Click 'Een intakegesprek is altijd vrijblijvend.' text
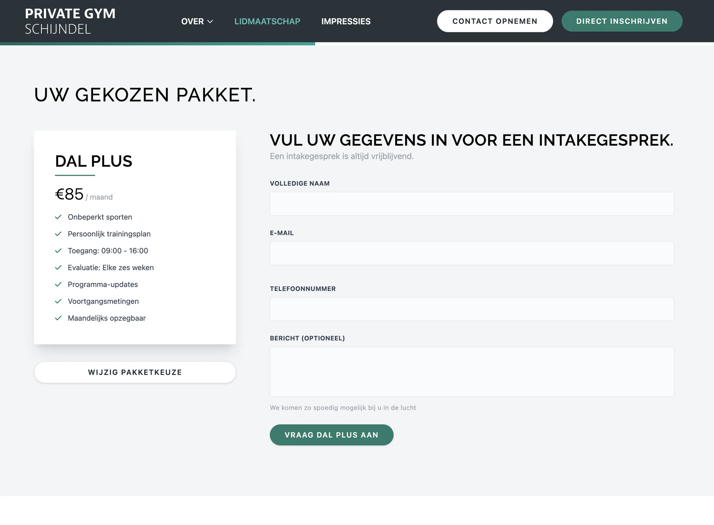714x525 pixels. 342,156
